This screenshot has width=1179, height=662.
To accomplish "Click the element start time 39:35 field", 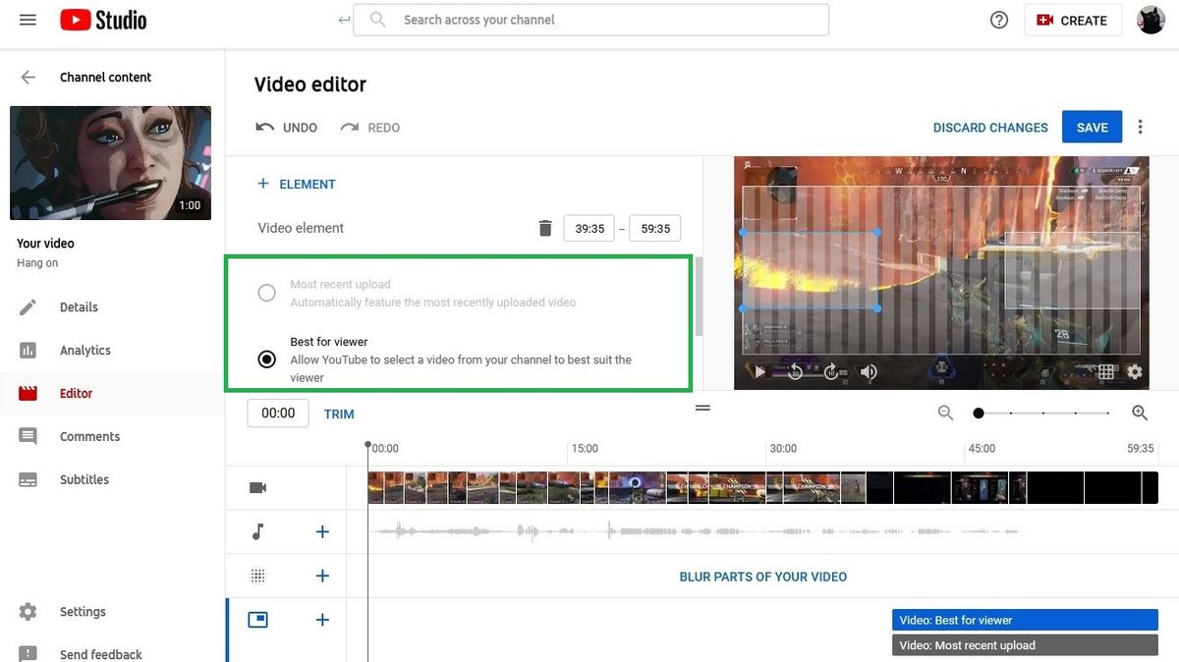I will pos(589,228).
